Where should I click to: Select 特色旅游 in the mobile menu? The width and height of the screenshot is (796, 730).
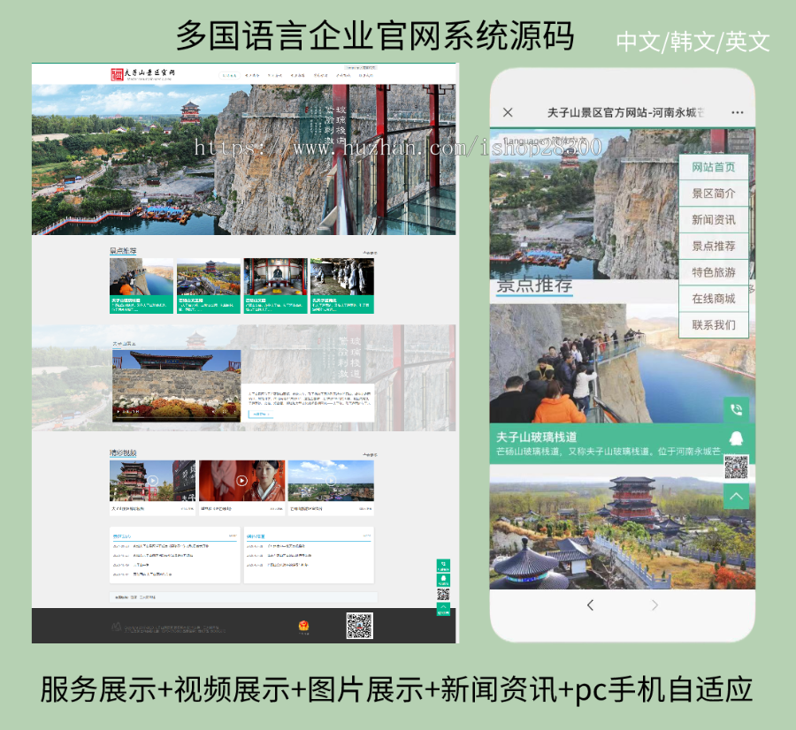pyautogui.click(x=713, y=272)
